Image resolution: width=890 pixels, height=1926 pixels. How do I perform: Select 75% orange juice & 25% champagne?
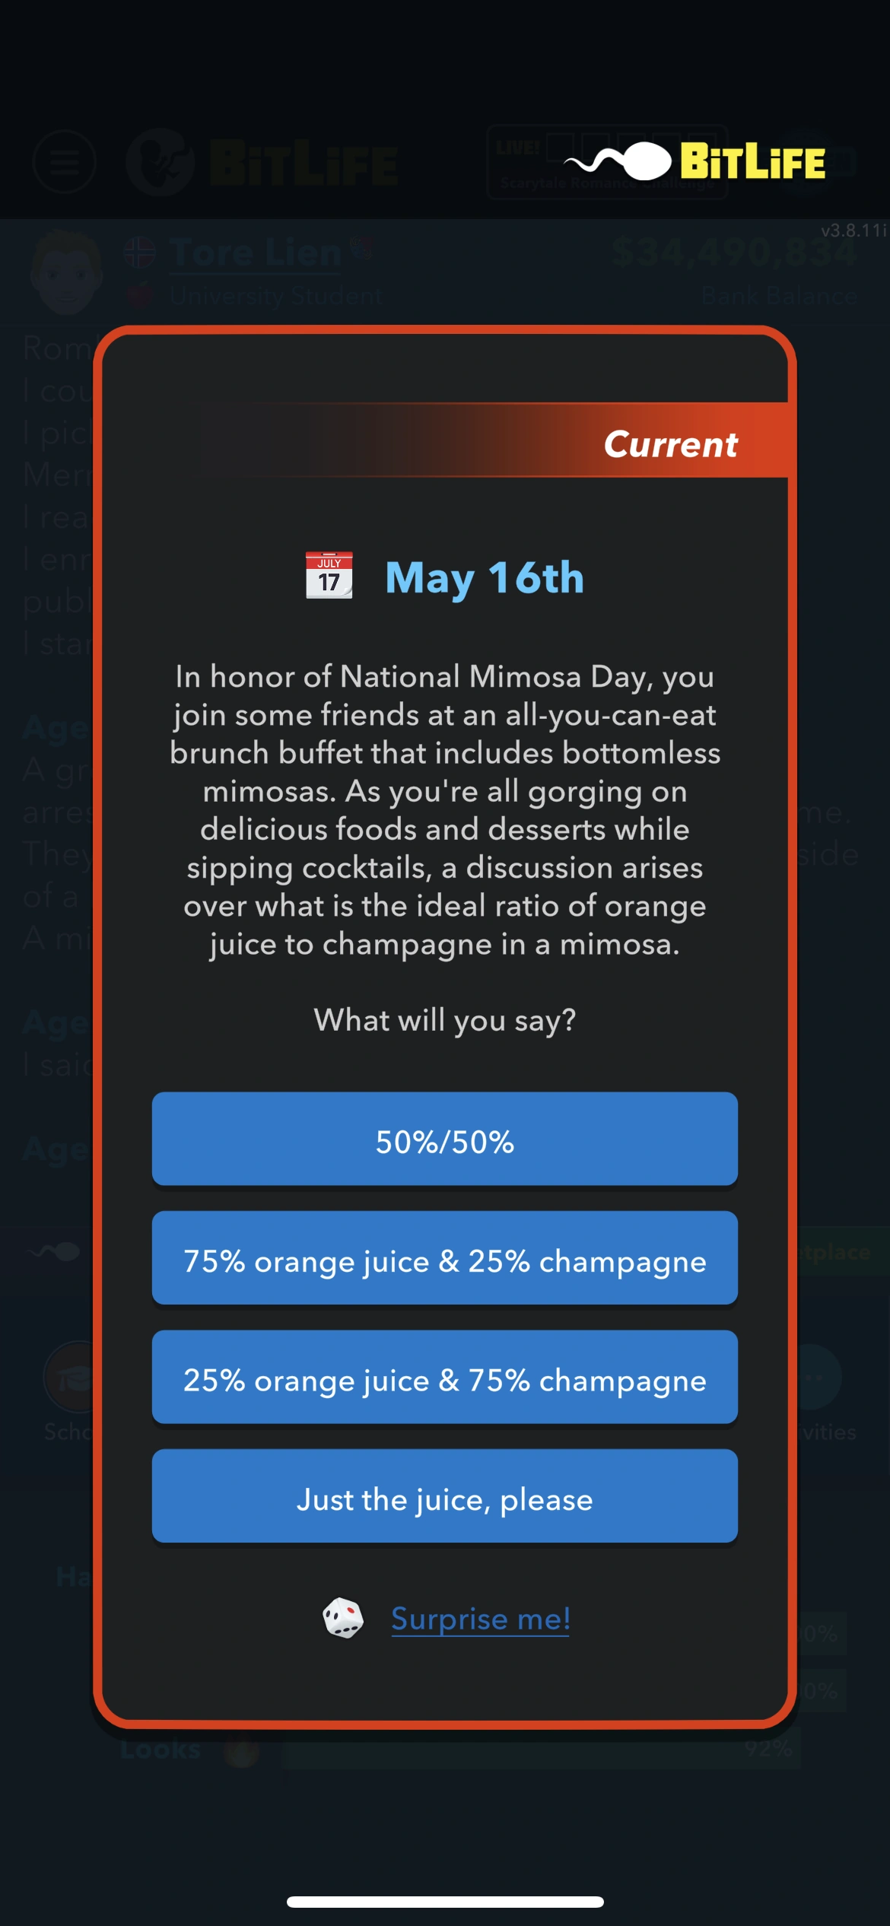(444, 1258)
